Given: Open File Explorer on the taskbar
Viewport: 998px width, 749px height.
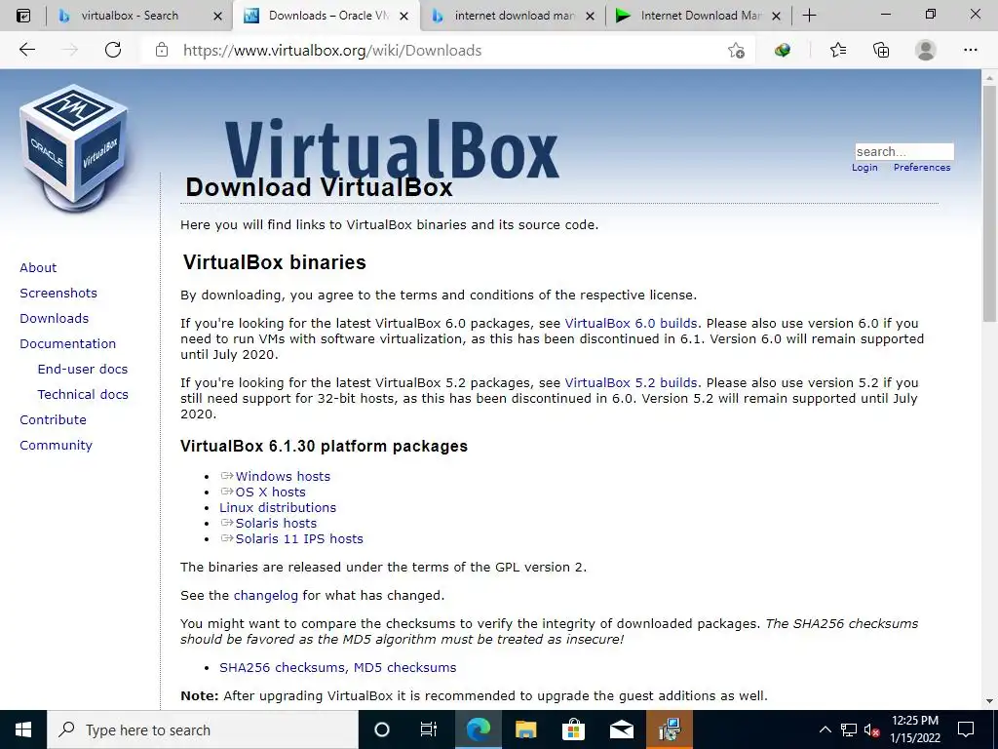Looking at the screenshot, I should pyautogui.click(x=525, y=729).
